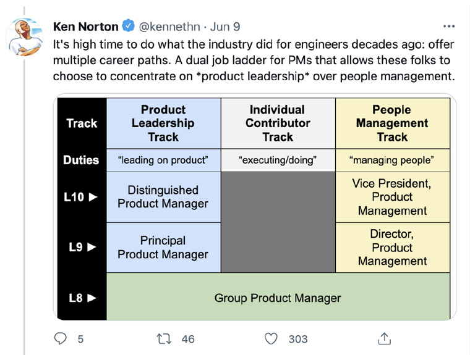Click the like count 303
The height and width of the screenshot is (355, 470).
[298, 339]
